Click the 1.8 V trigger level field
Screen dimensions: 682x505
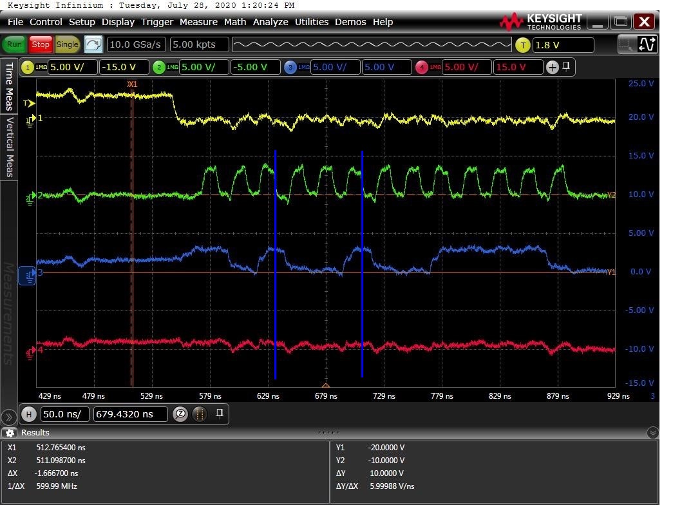point(564,45)
